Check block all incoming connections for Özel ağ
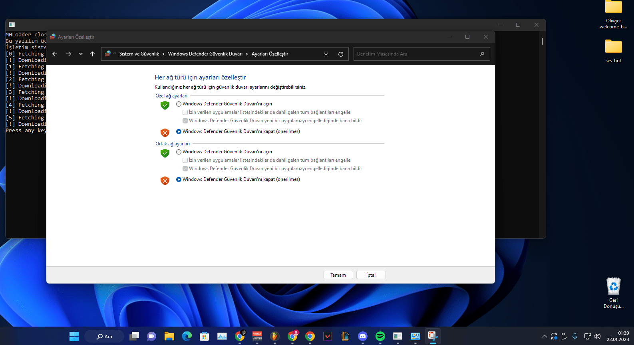 click(185, 112)
